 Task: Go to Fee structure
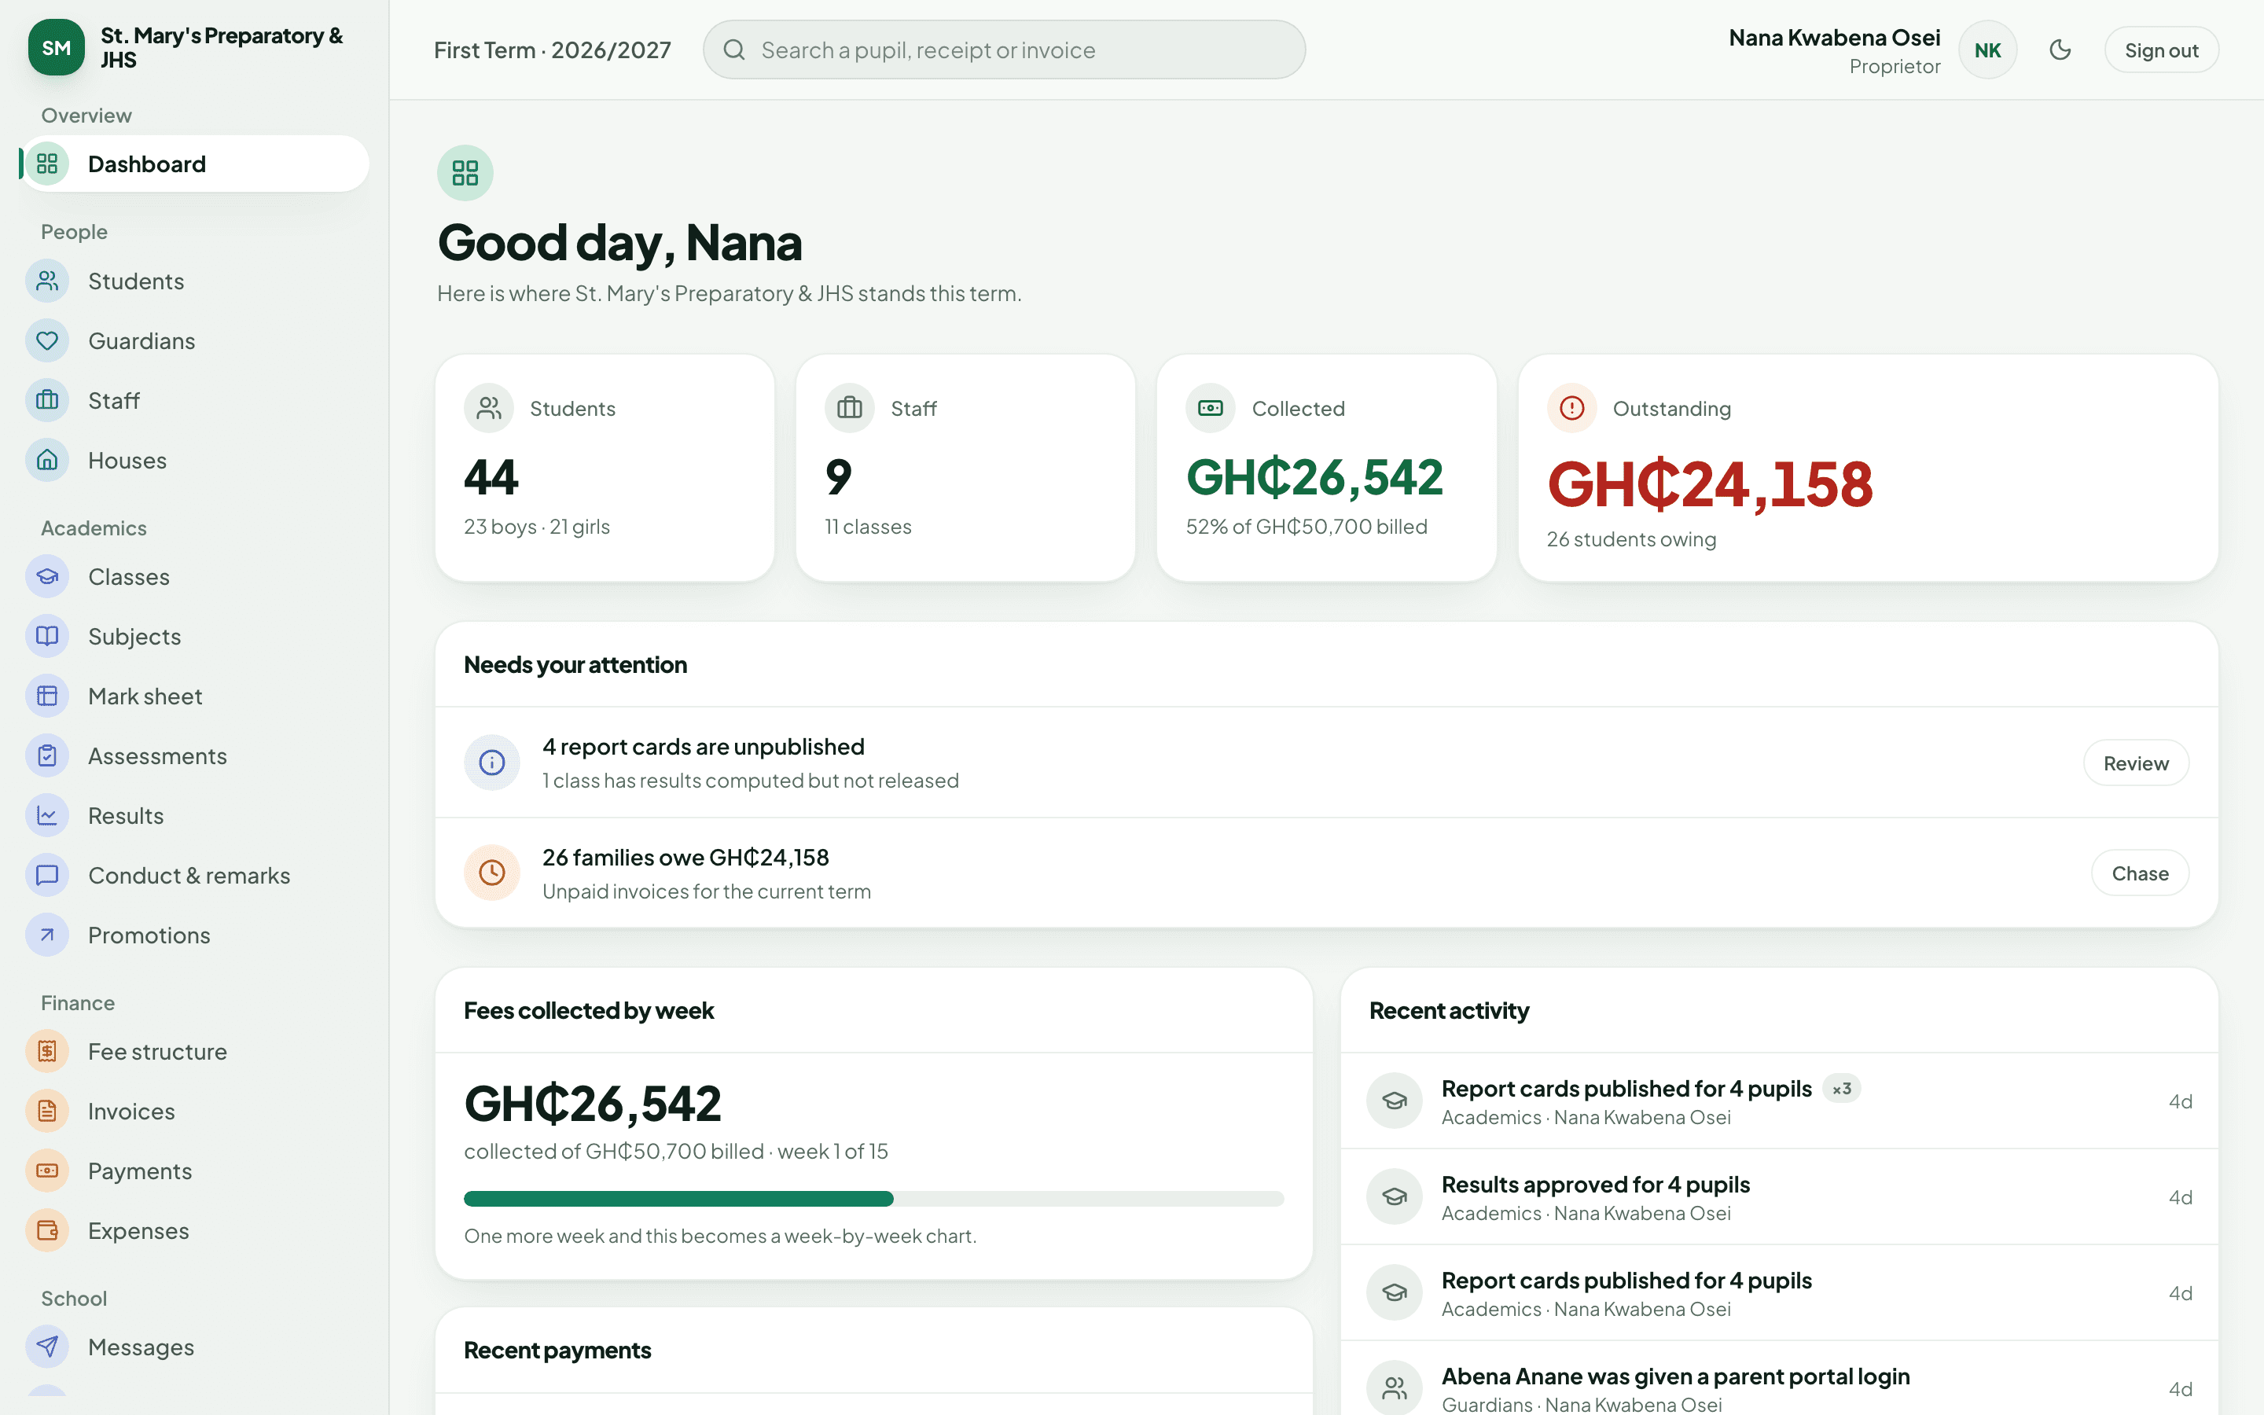point(195,1052)
